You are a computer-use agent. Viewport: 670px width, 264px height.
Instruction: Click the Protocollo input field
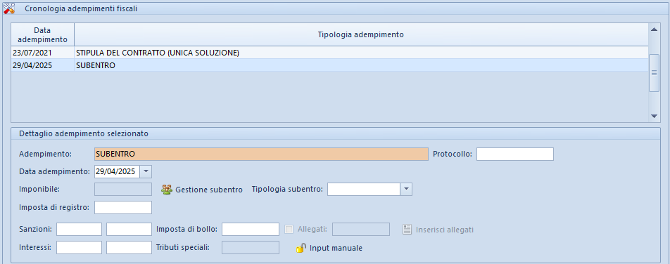pyautogui.click(x=515, y=154)
